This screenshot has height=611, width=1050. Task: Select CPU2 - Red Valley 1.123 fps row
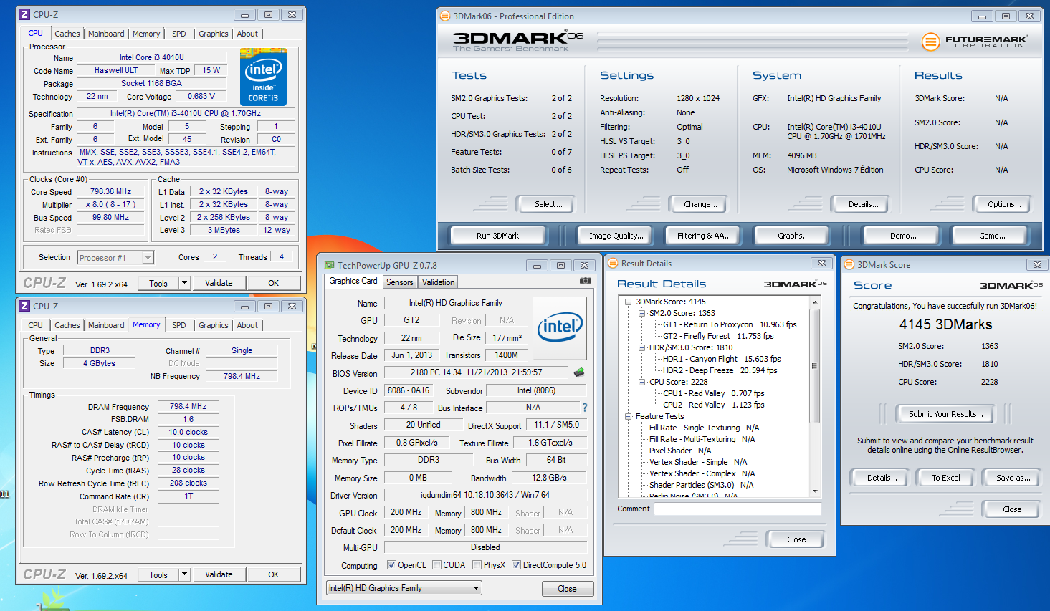(713, 405)
